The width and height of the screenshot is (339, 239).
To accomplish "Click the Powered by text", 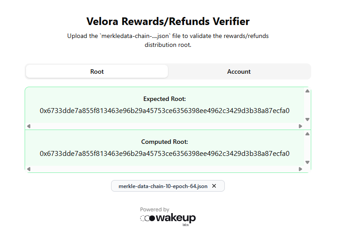I will [154, 209].
